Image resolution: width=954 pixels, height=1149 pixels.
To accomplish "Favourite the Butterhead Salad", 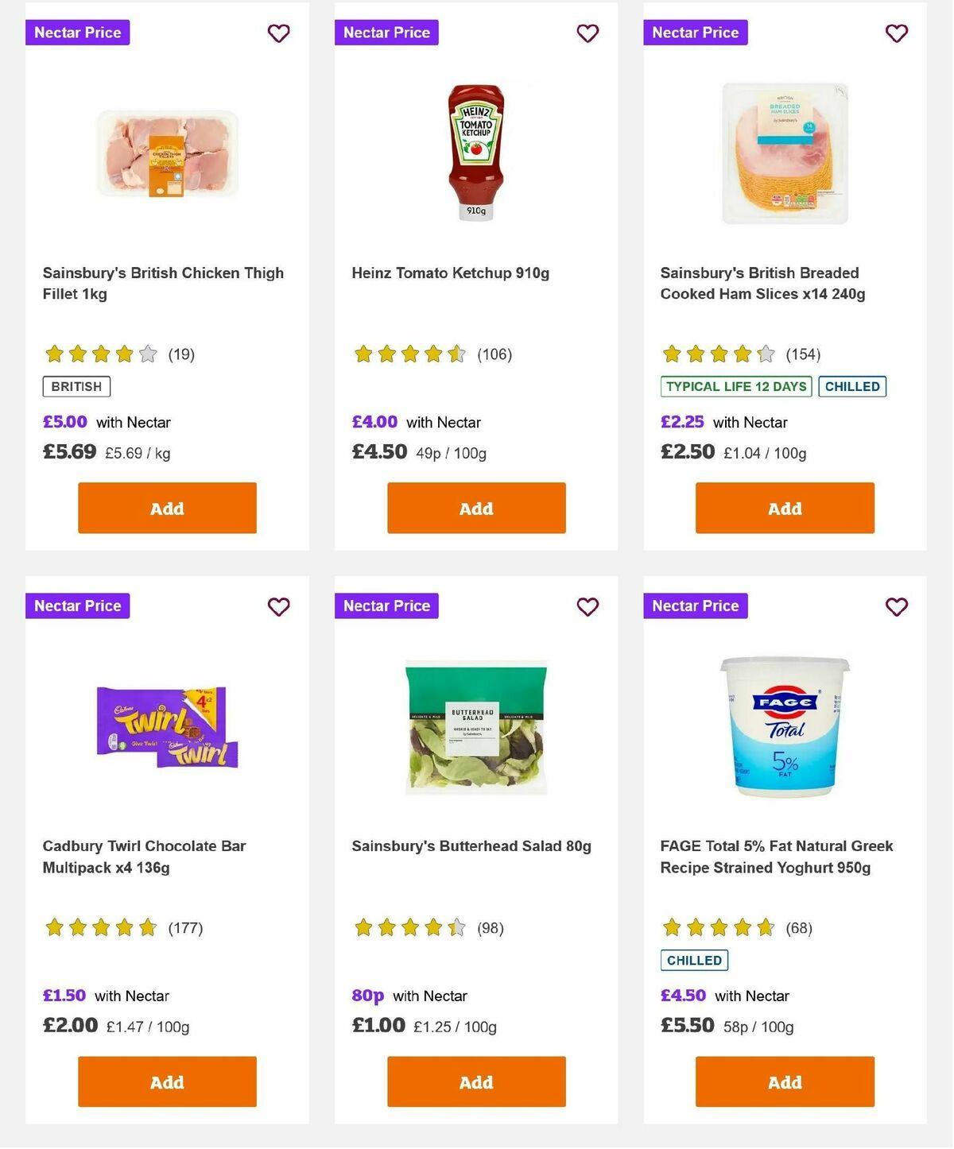I will (x=588, y=606).
